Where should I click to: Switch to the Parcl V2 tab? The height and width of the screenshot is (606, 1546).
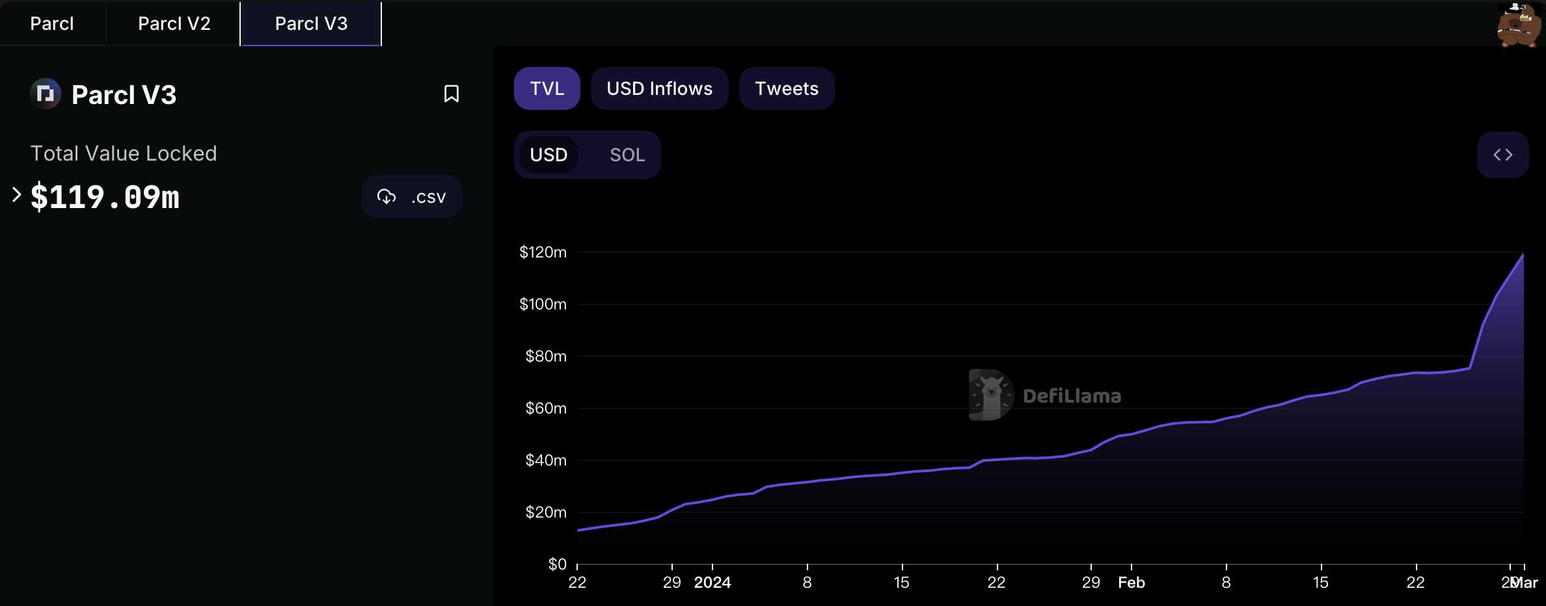(x=174, y=23)
